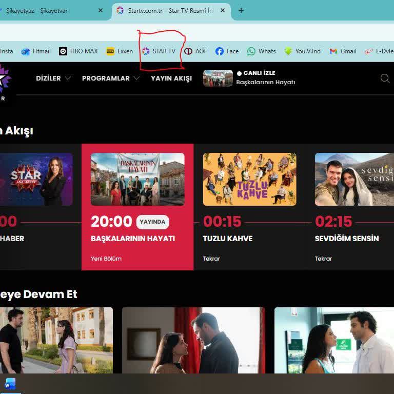This screenshot has height=394, width=394.
Task: Click the 00:15 time marker
Action: [222, 222]
